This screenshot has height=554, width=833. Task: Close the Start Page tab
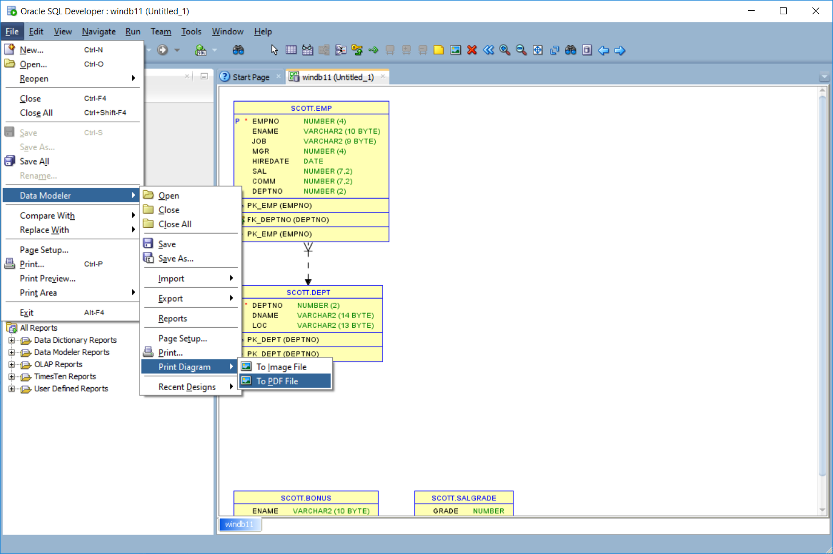point(278,77)
